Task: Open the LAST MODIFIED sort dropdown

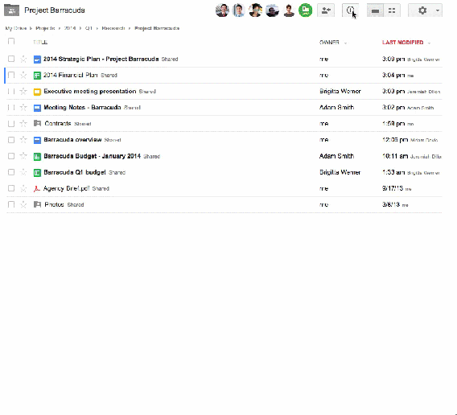Action: [x=429, y=43]
